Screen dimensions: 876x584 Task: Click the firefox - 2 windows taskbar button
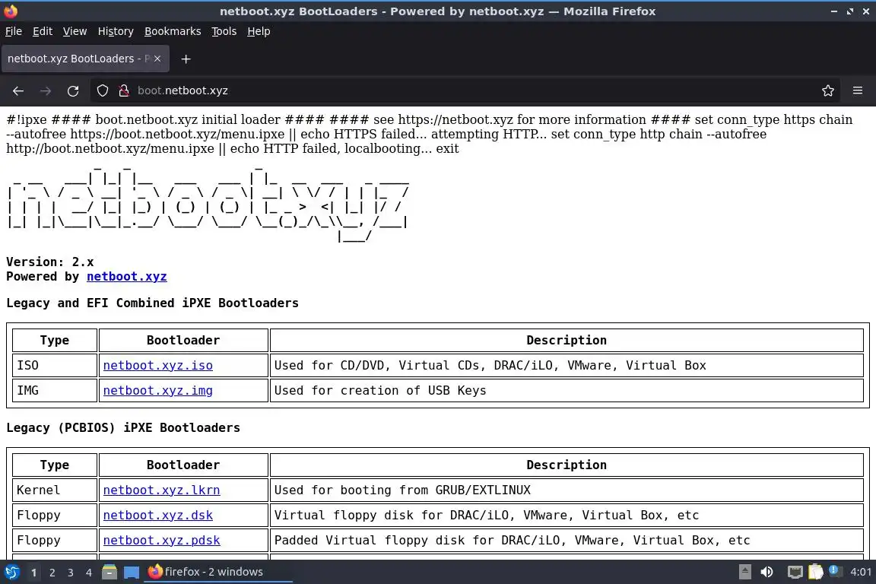click(x=218, y=572)
